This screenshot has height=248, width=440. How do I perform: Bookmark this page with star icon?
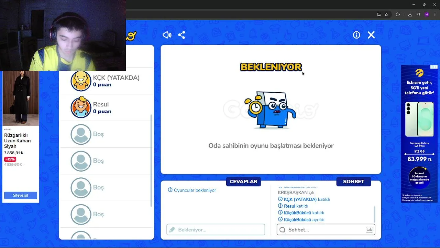pos(386,14)
